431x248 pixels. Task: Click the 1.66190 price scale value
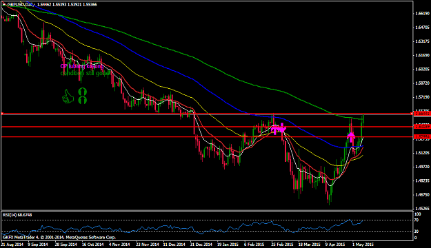pos(422,13)
